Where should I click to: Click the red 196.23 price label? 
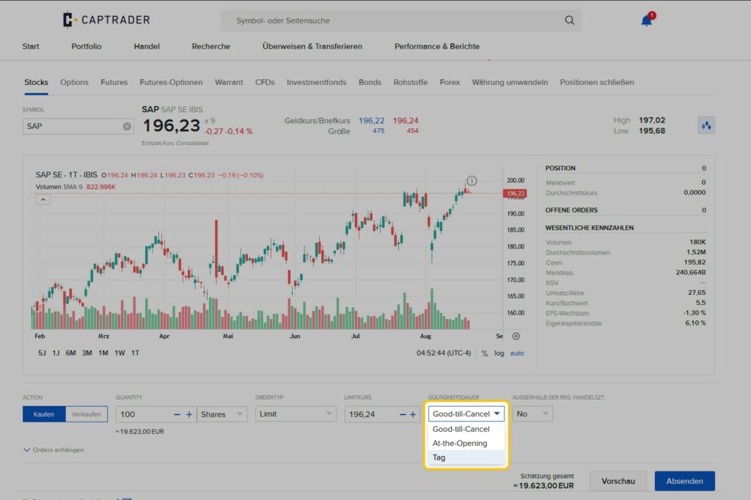tap(515, 194)
